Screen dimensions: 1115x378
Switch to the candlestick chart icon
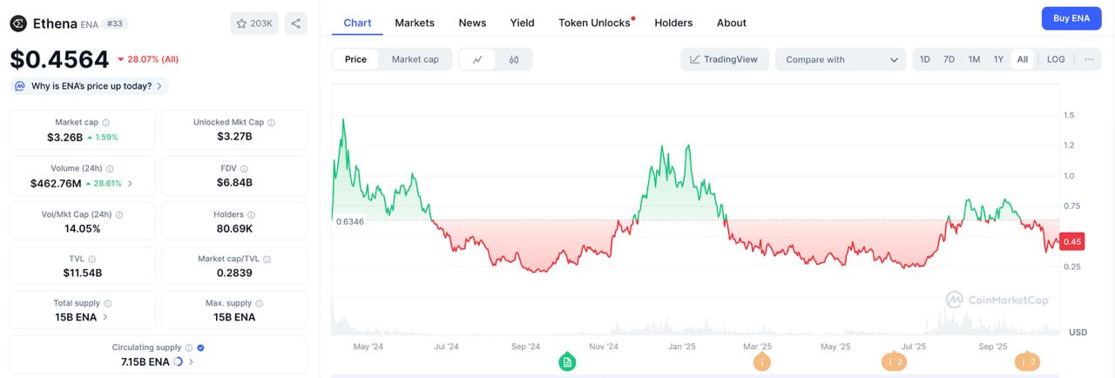pos(514,59)
